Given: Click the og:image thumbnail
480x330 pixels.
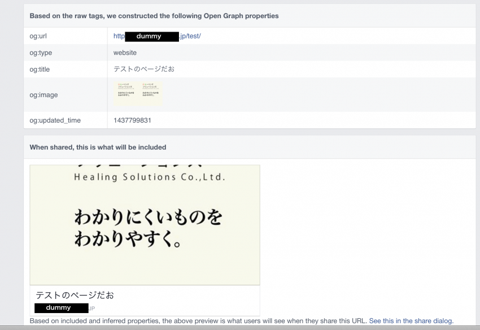Looking at the screenshot, I should point(138,94).
